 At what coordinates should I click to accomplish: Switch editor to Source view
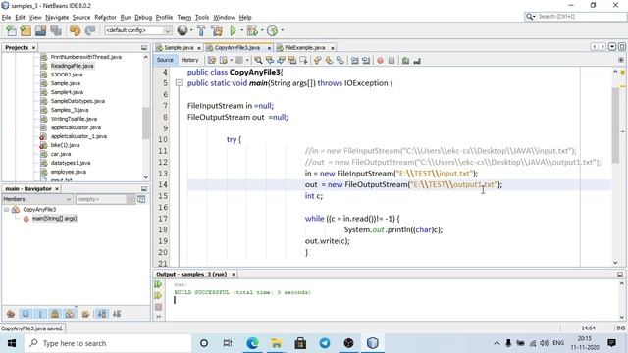(x=165, y=60)
